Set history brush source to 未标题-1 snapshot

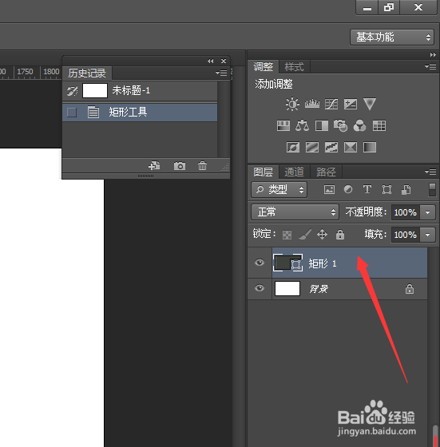72,91
